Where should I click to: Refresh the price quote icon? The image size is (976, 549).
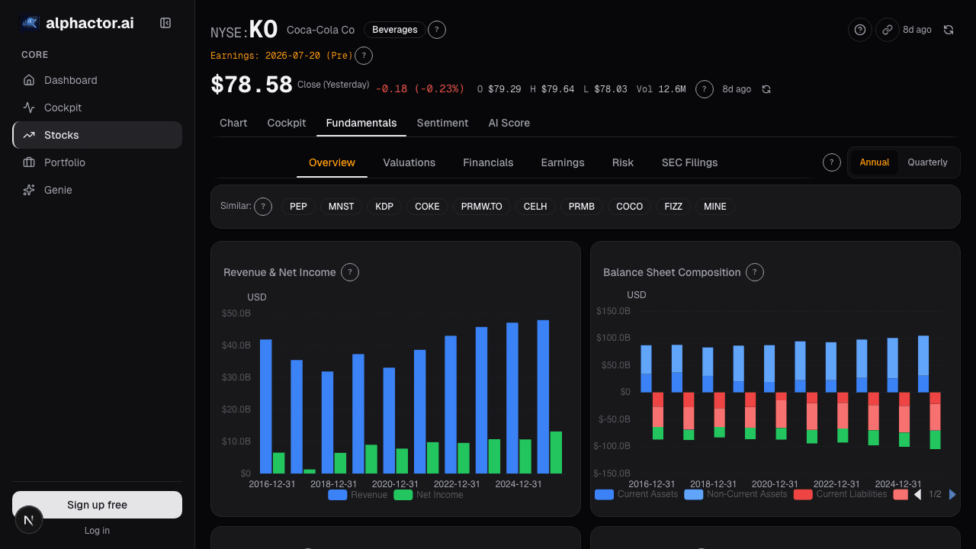(x=766, y=89)
